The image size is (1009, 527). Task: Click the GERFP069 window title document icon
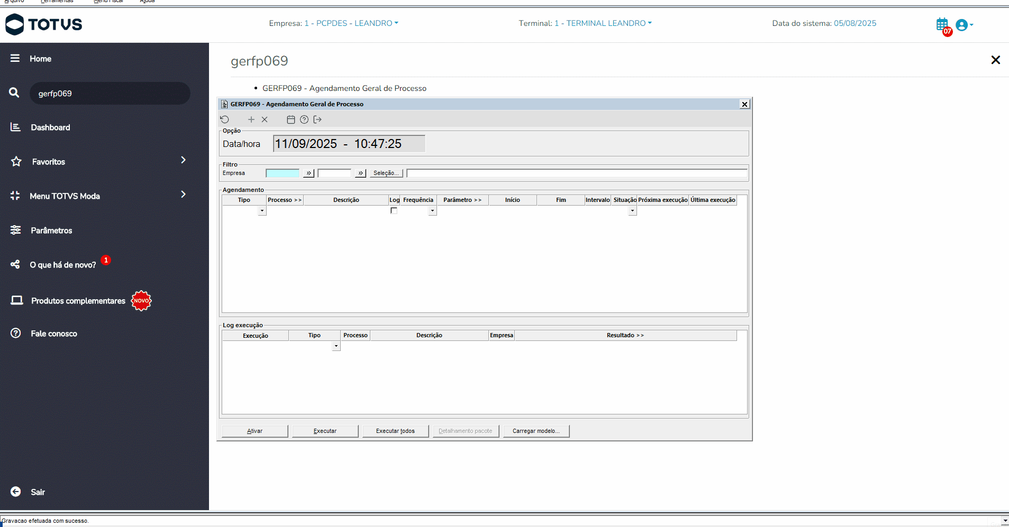224,104
